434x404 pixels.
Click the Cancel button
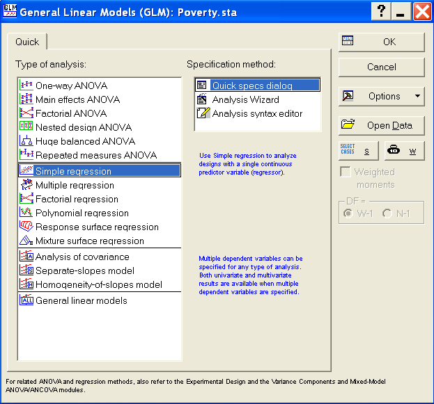[382, 67]
